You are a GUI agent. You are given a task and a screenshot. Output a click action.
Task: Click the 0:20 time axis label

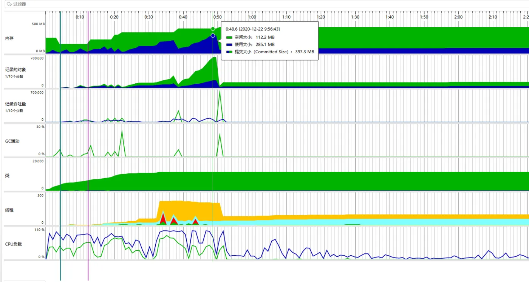[x=114, y=17]
